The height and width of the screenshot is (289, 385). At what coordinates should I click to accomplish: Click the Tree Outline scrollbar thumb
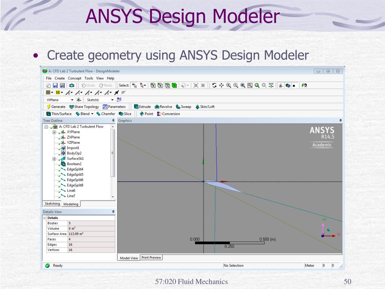[x=113, y=153]
